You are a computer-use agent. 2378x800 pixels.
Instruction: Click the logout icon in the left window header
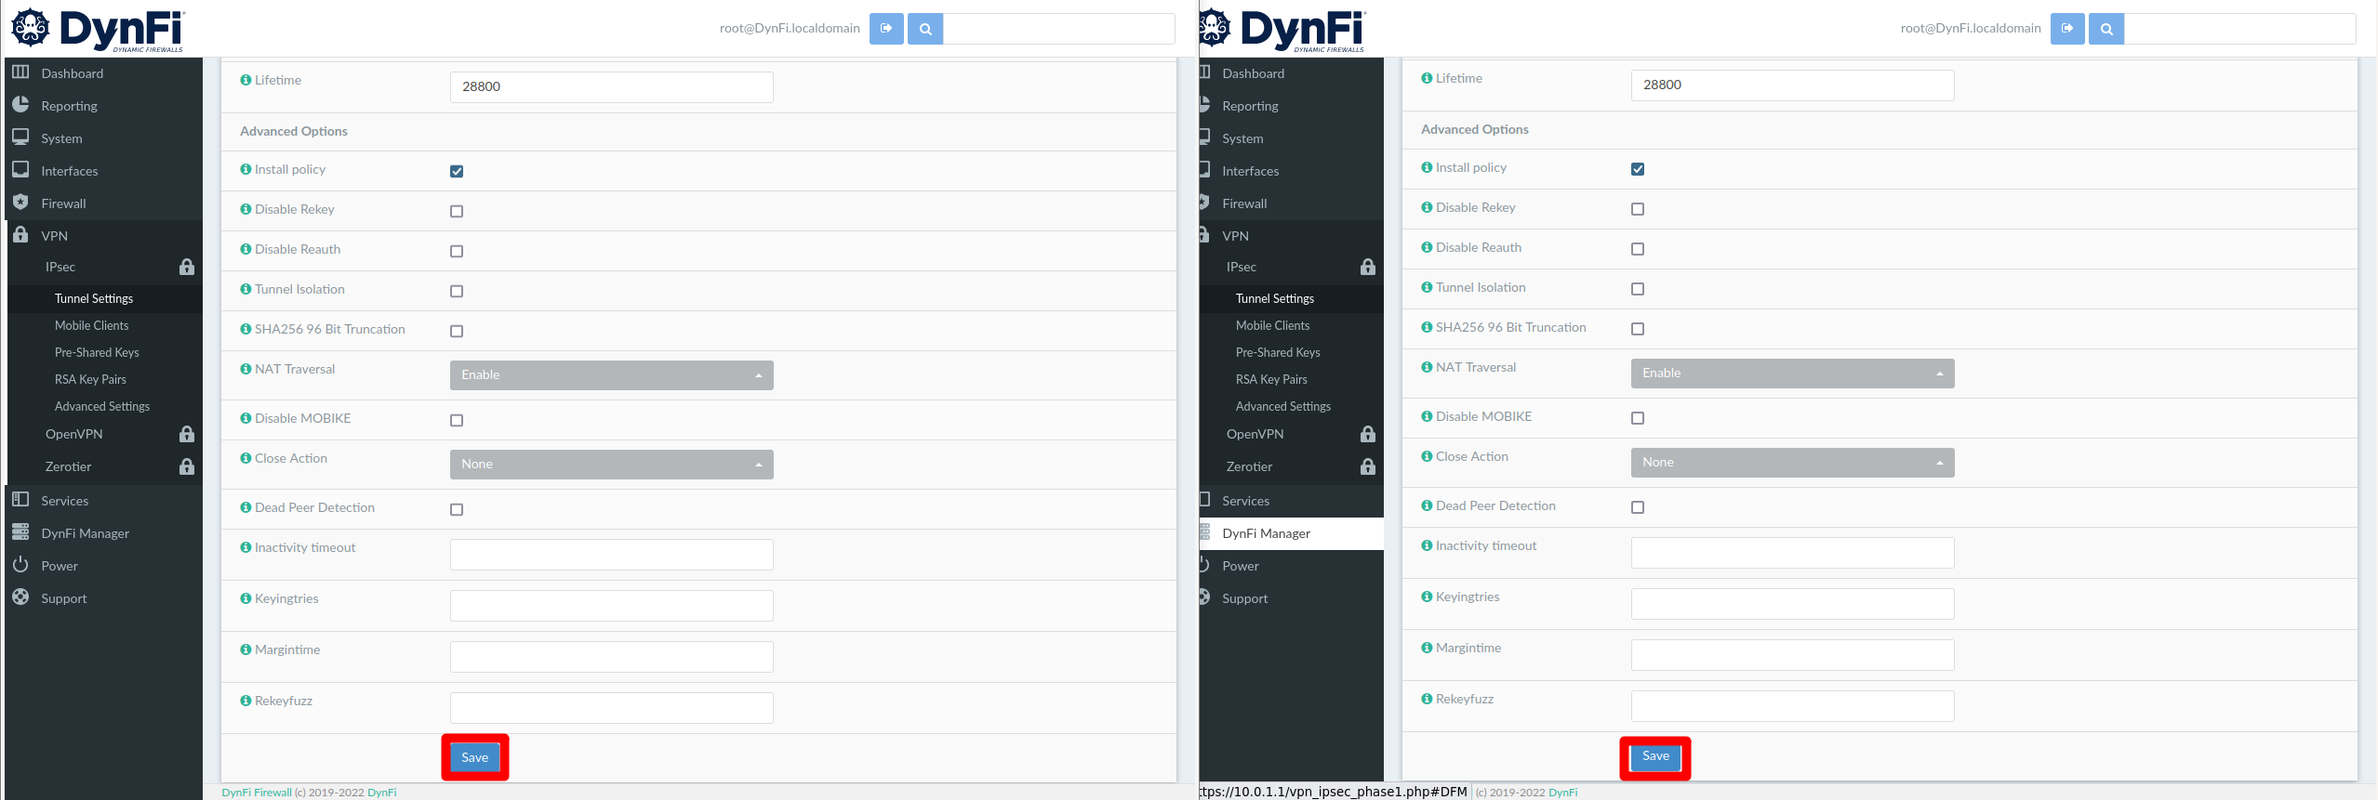coord(885,29)
